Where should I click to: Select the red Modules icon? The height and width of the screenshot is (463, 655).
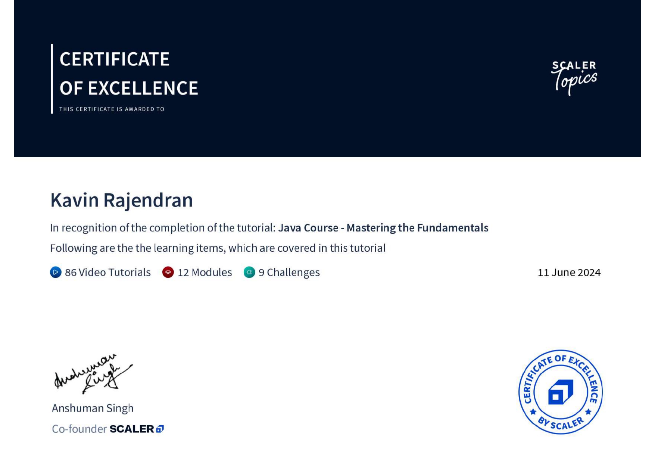(168, 273)
